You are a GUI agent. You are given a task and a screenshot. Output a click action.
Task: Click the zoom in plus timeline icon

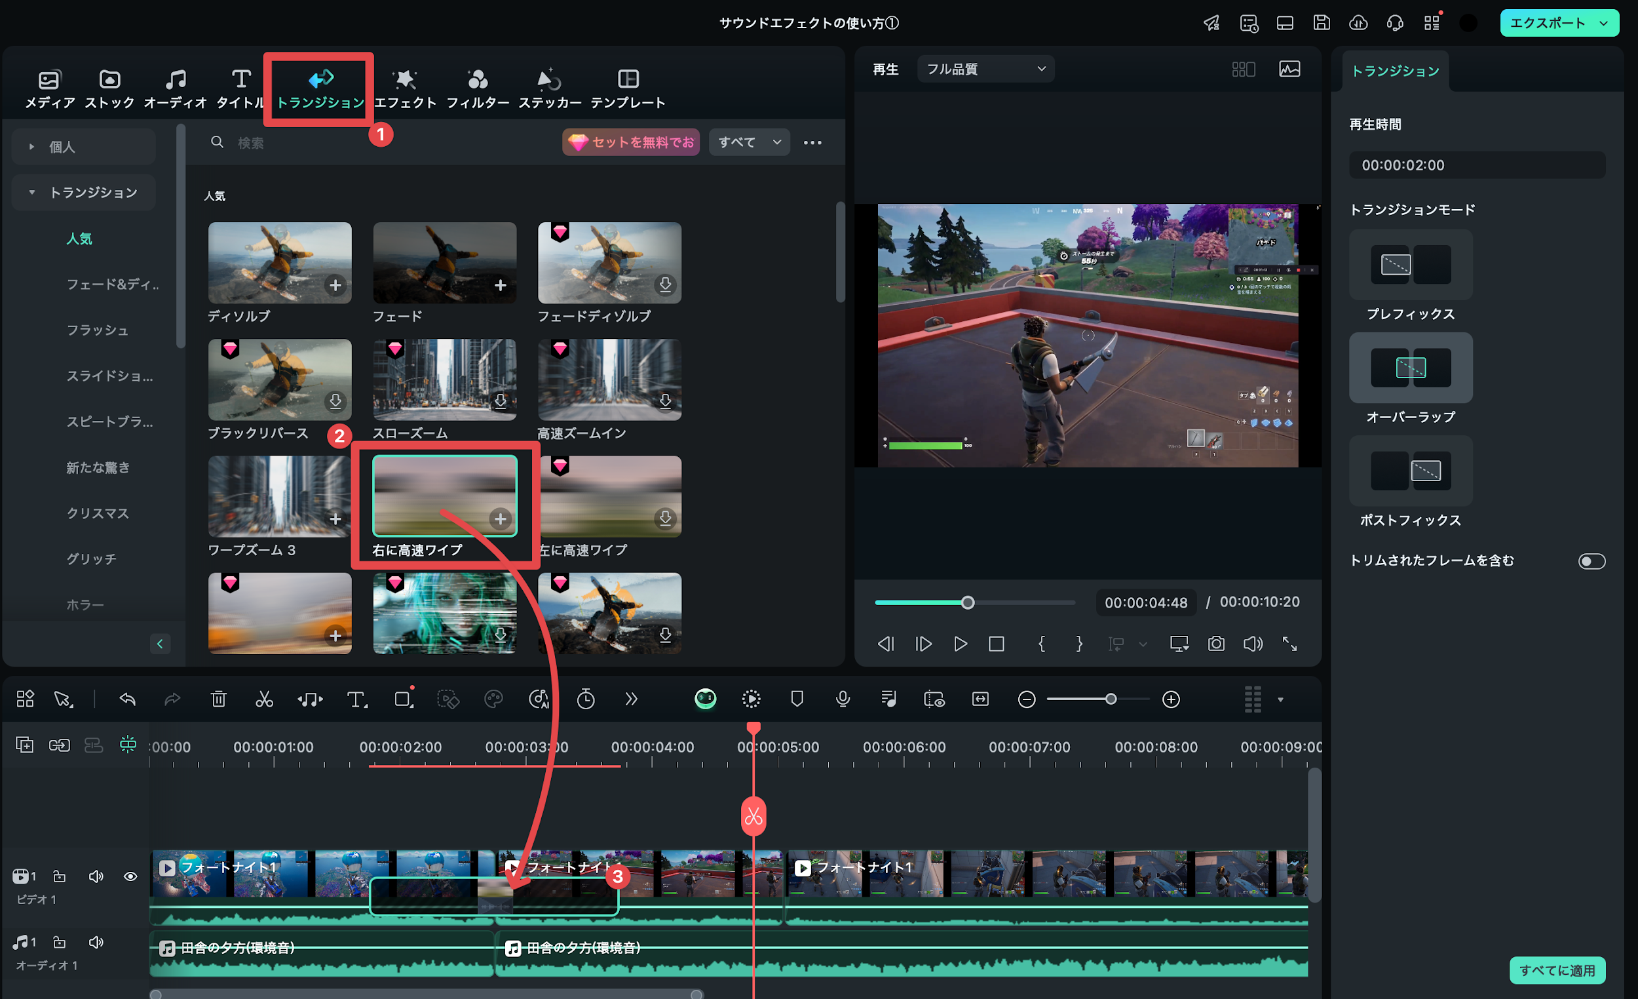(1171, 699)
